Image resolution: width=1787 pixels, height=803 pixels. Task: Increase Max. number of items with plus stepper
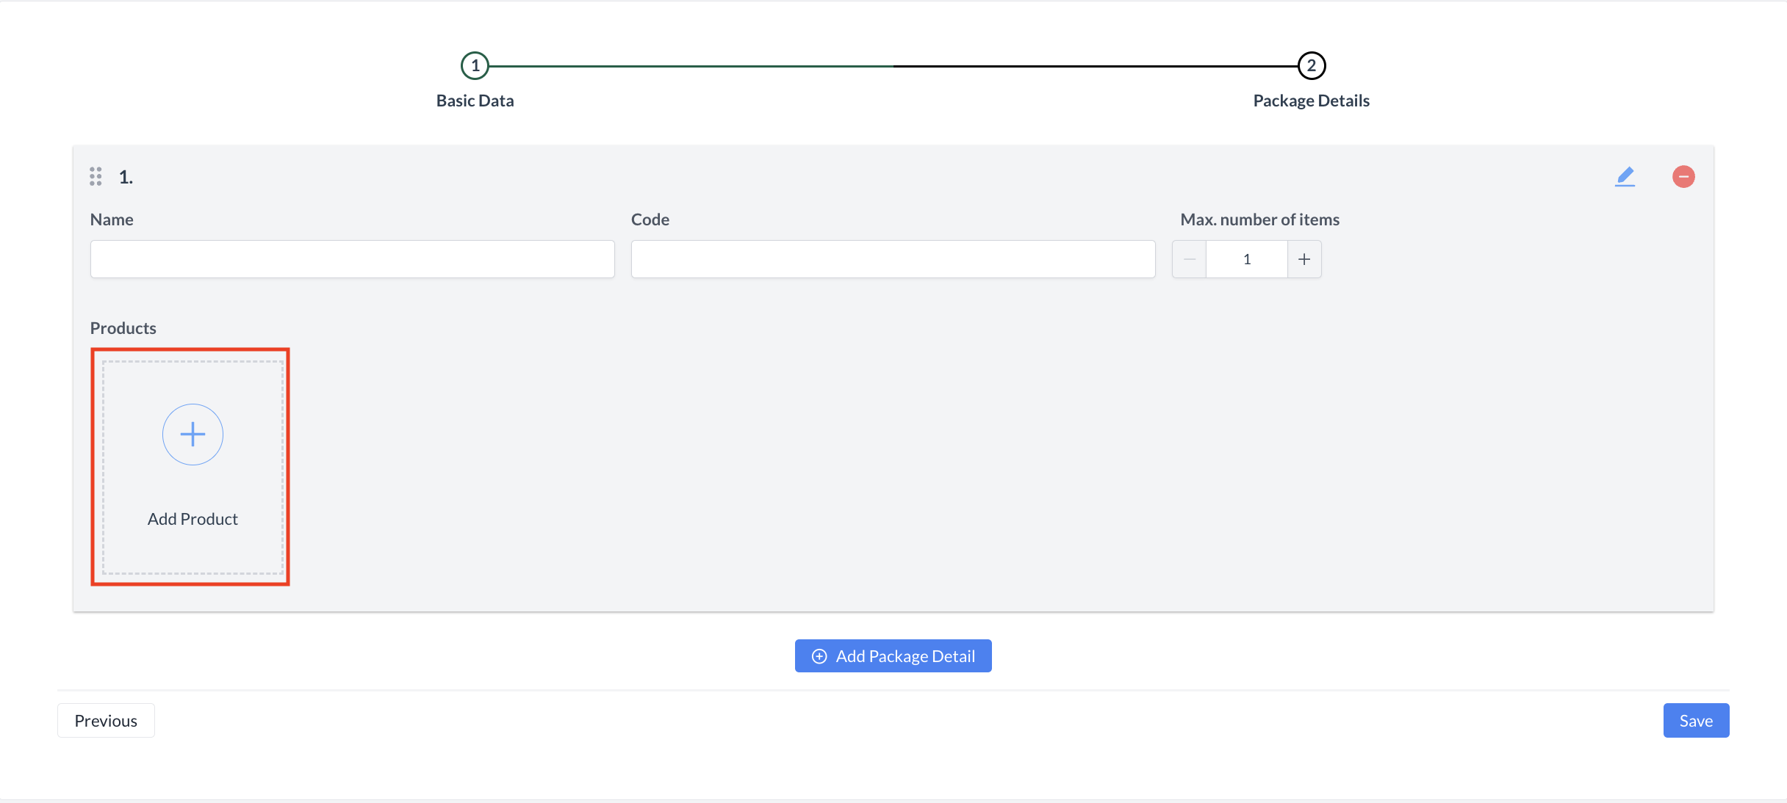coord(1304,258)
